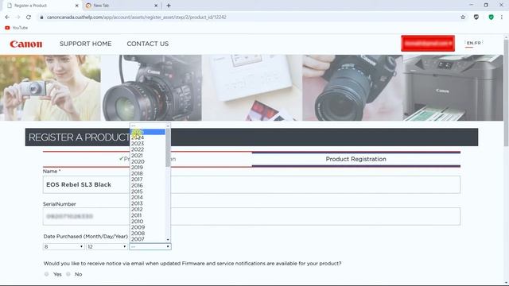Open the CONTACT US page
This screenshot has width=509, height=286.
(148, 44)
